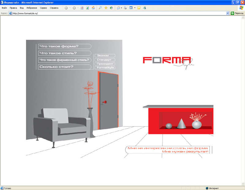Refresh the current page

(88, 8)
